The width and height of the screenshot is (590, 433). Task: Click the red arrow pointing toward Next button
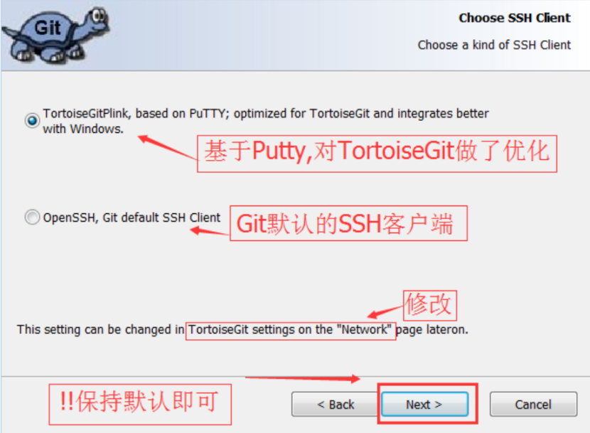303,379
